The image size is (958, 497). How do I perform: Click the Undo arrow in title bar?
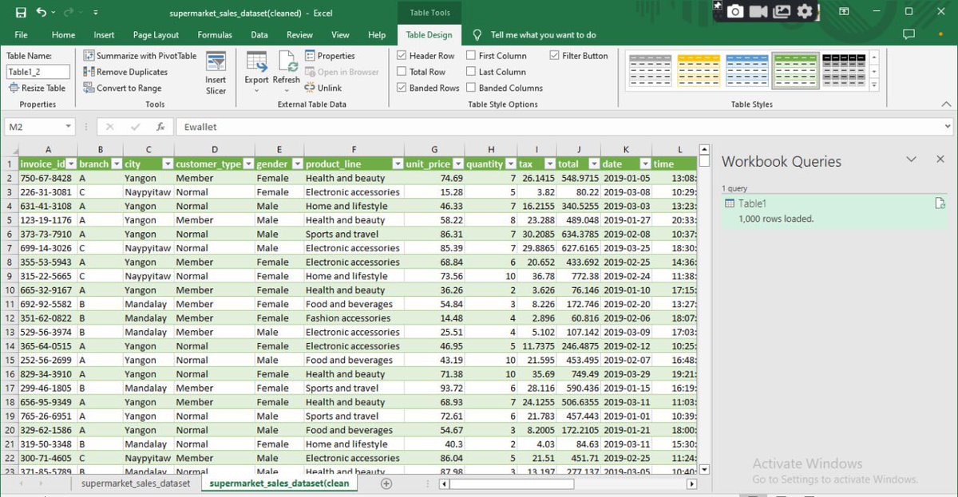pos(42,13)
